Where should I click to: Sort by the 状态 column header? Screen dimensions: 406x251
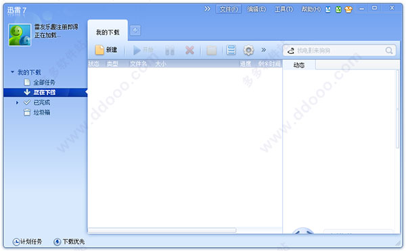[x=94, y=64]
